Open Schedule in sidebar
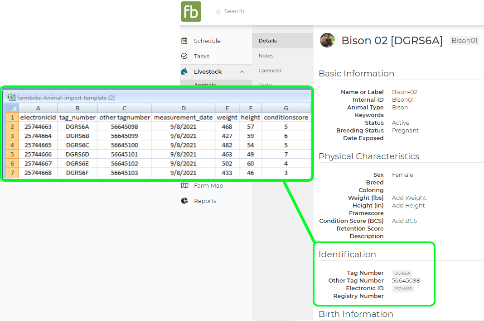This screenshot has height=321, width=484. (207, 41)
